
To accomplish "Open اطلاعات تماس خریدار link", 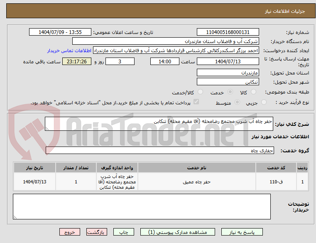I will (69, 51).
